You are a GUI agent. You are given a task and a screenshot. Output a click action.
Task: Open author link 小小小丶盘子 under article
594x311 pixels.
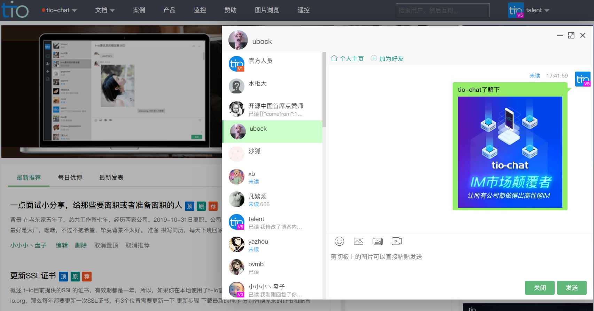tap(28, 245)
